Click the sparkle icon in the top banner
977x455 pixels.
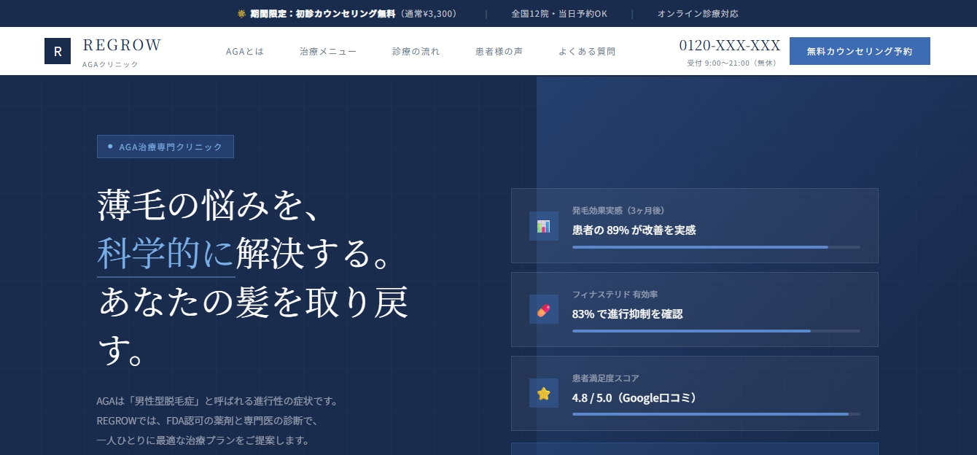point(241,13)
